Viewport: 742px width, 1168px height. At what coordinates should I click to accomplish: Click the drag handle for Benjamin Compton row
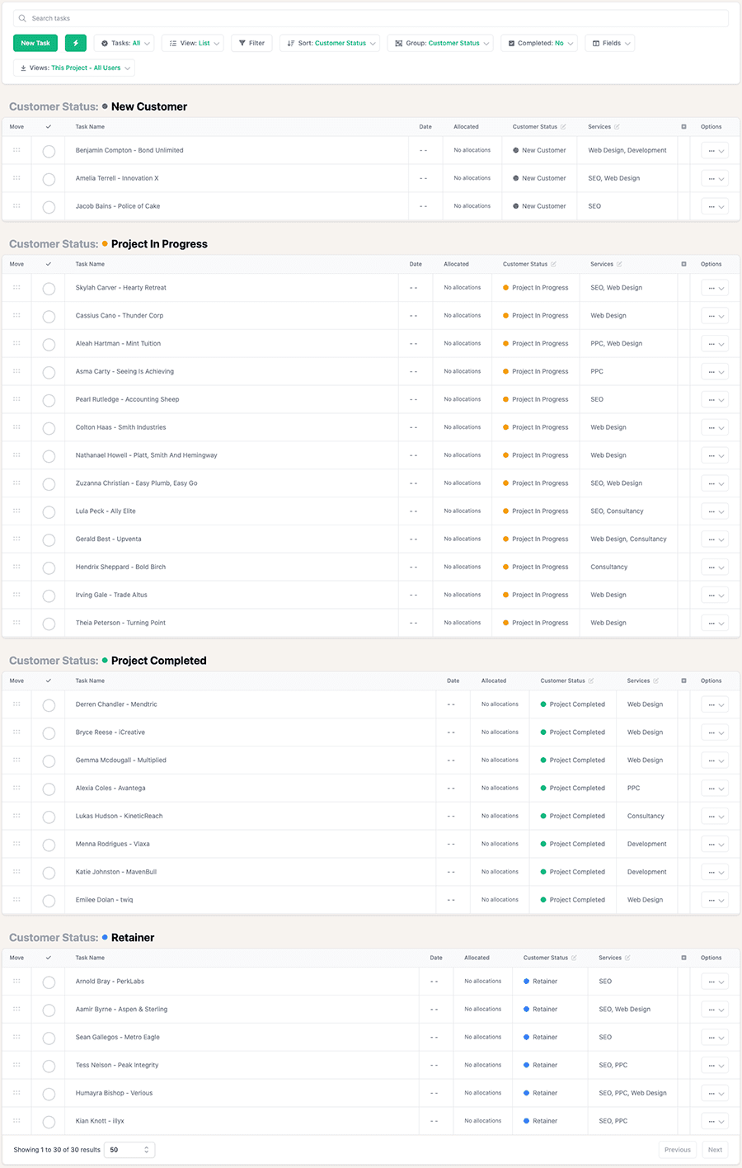click(x=16, y=150)
